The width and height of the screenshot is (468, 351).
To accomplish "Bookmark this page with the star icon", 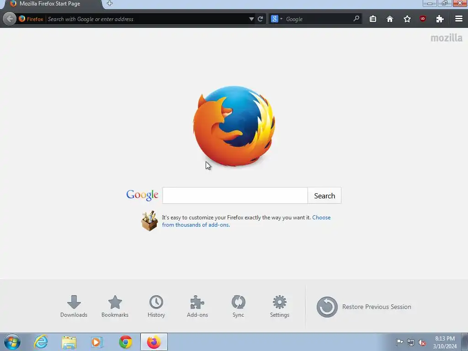I will pyautogui.click(x=407, y=19).
